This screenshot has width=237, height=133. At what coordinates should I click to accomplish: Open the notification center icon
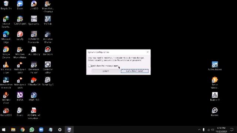point(232,130)
